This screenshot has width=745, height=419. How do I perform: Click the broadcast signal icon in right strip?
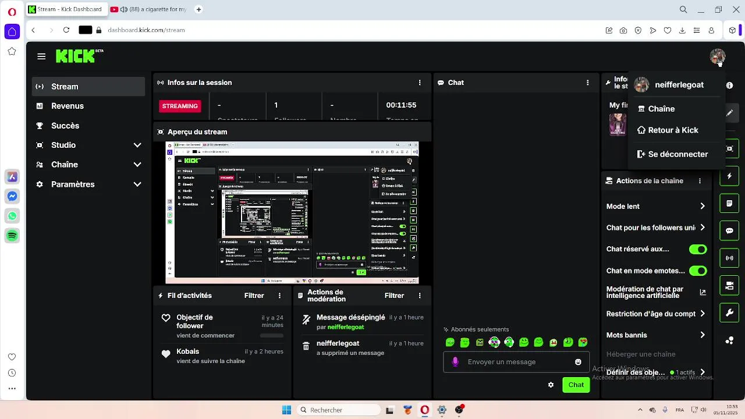tap(730, 258)
